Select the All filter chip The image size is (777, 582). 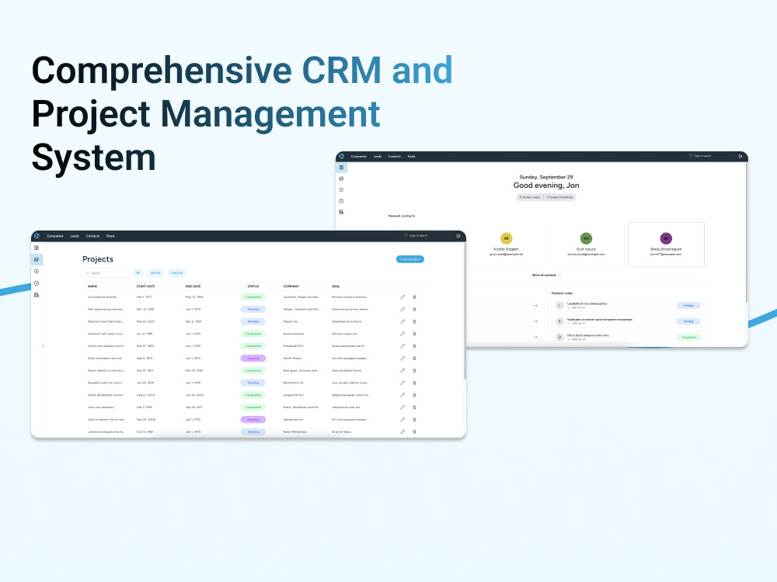(x=138, y=272)
